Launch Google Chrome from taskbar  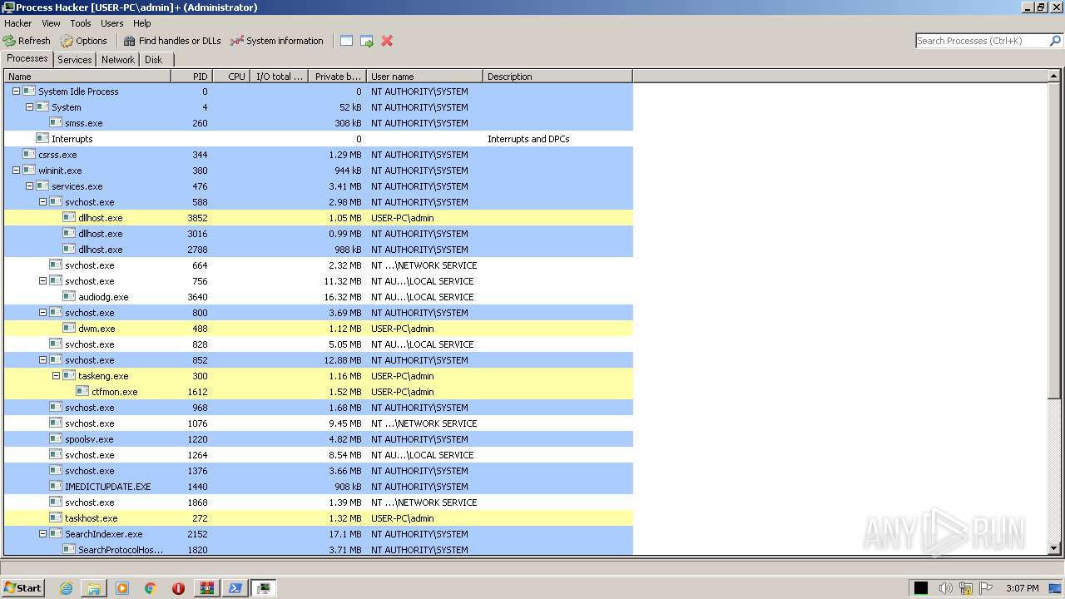[151, 588]
